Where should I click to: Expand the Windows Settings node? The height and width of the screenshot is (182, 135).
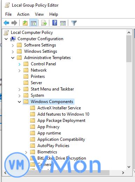click(13, 52)
